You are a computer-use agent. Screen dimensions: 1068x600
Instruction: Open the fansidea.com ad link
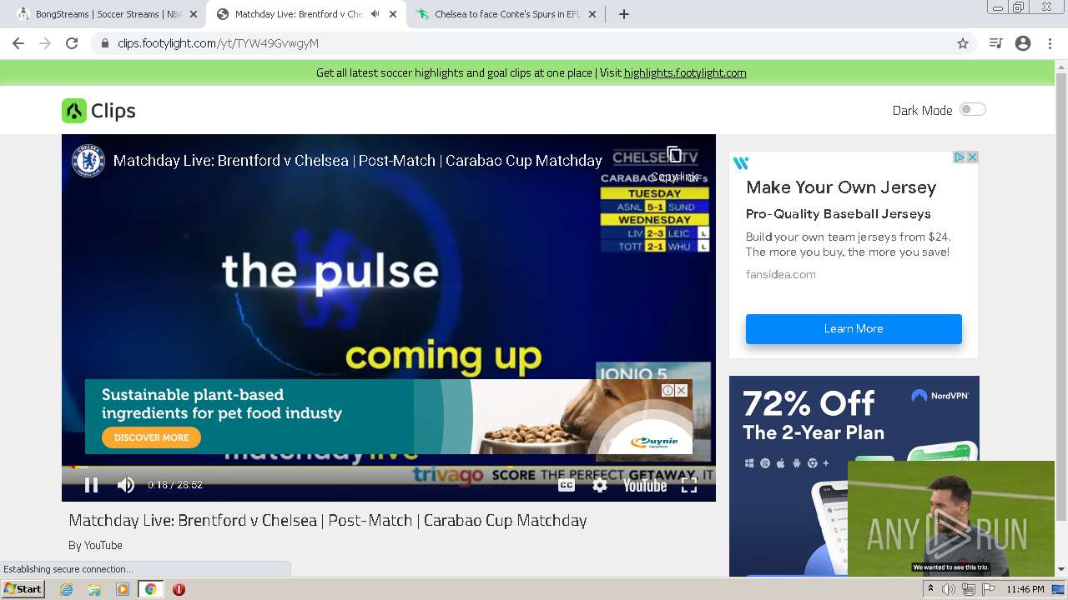tap(781, 274)
